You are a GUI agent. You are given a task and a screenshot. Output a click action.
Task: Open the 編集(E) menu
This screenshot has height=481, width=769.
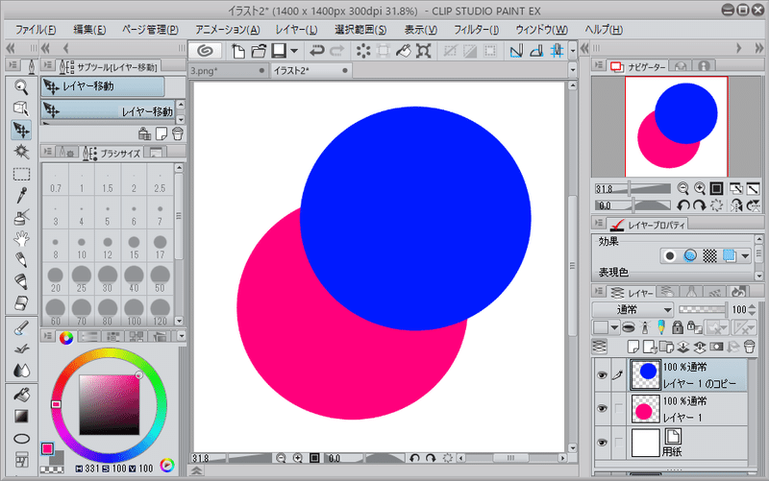89,30
